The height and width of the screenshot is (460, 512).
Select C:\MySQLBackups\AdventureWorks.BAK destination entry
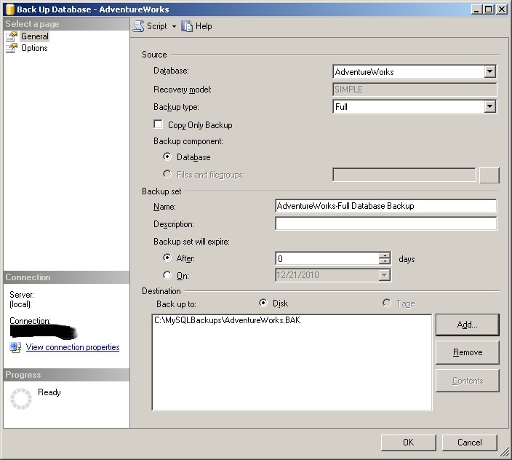tap(227, 320)
